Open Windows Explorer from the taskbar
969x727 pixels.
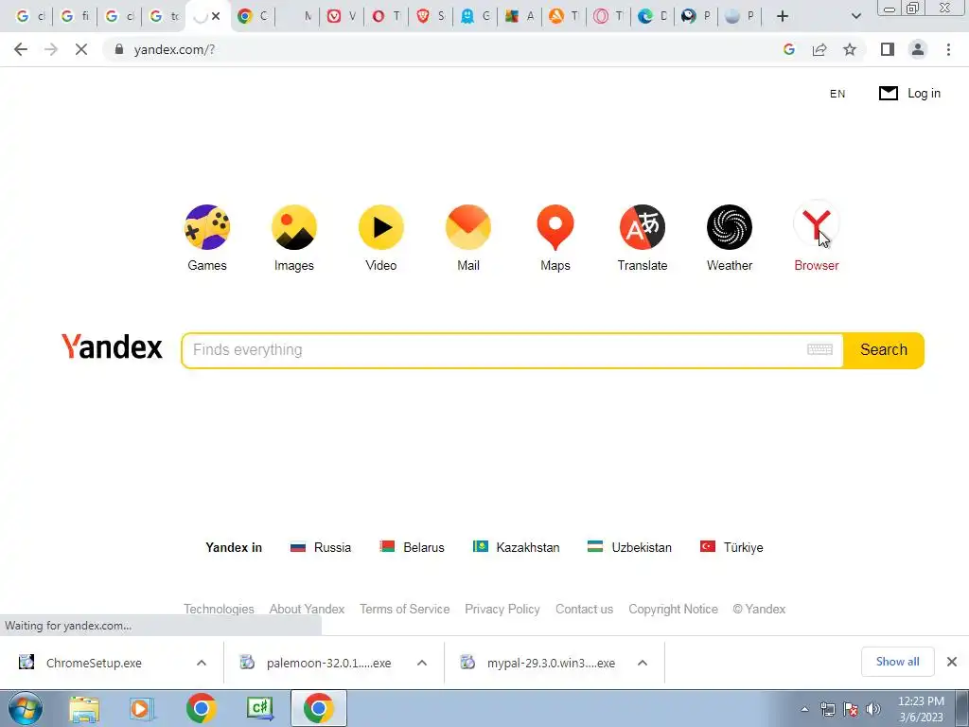tap(84, 708)
